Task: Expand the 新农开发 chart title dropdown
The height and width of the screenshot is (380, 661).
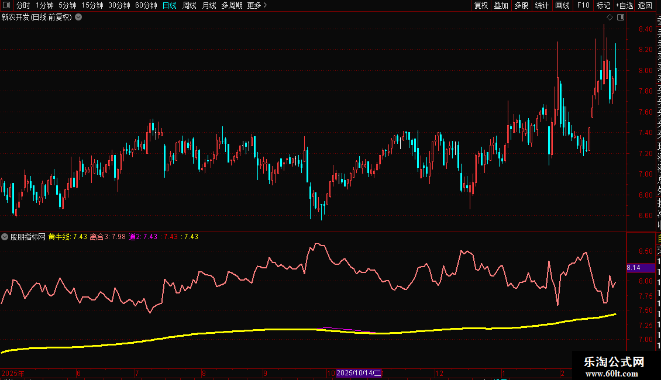Action: tap(78, 18)
